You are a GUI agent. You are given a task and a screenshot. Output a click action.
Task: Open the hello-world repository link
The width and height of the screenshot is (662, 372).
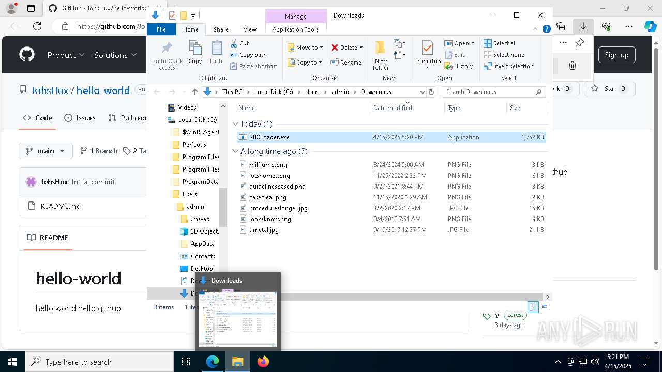[x=103, y=90]
